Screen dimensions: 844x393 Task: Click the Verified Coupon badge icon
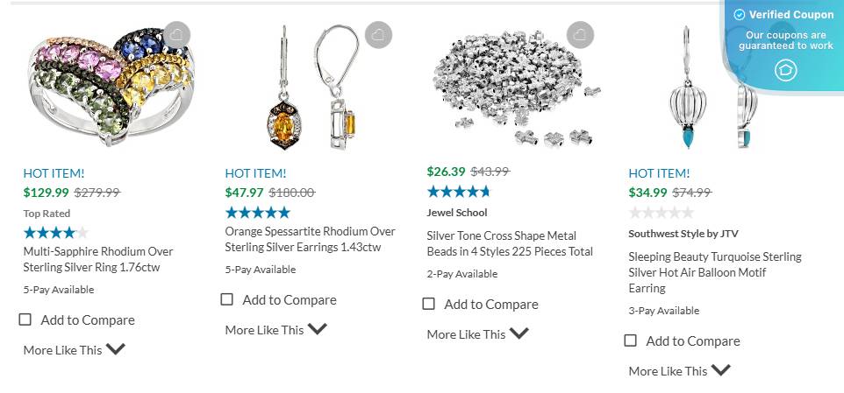785,70
